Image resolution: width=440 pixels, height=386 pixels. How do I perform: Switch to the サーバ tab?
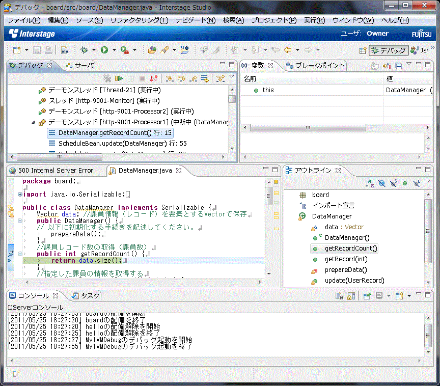[79, 66]
